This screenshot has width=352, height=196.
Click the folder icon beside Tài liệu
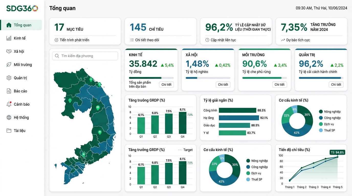[x=9, y=131]
